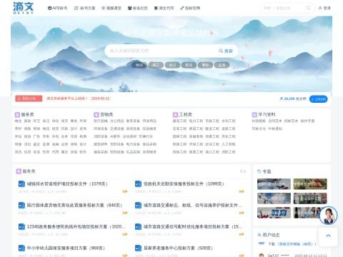Viewport: 343px width, 257px height.
Task: Click the back-to-top chevron button
Action: click(x=328, y=236)
